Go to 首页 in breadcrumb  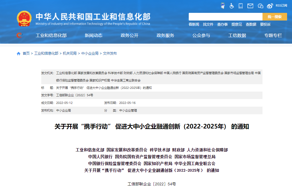[26, 54]
